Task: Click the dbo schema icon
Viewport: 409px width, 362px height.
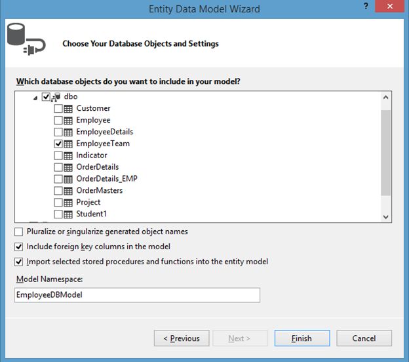Action: pyautogui.click(x=56, y=97)
